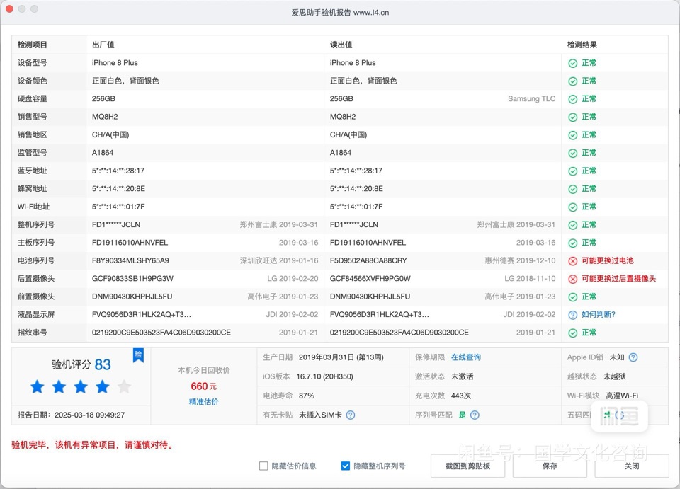Select read rear camera serial GCF84566XVFH9PG0W
This screenshot has height=489, width=680.
pyautogui.click(x=370, y=279)
